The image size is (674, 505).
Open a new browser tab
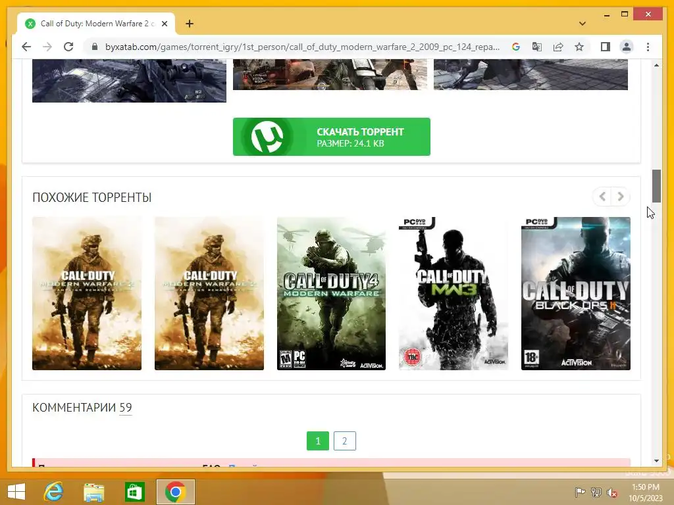click(189, 24)
